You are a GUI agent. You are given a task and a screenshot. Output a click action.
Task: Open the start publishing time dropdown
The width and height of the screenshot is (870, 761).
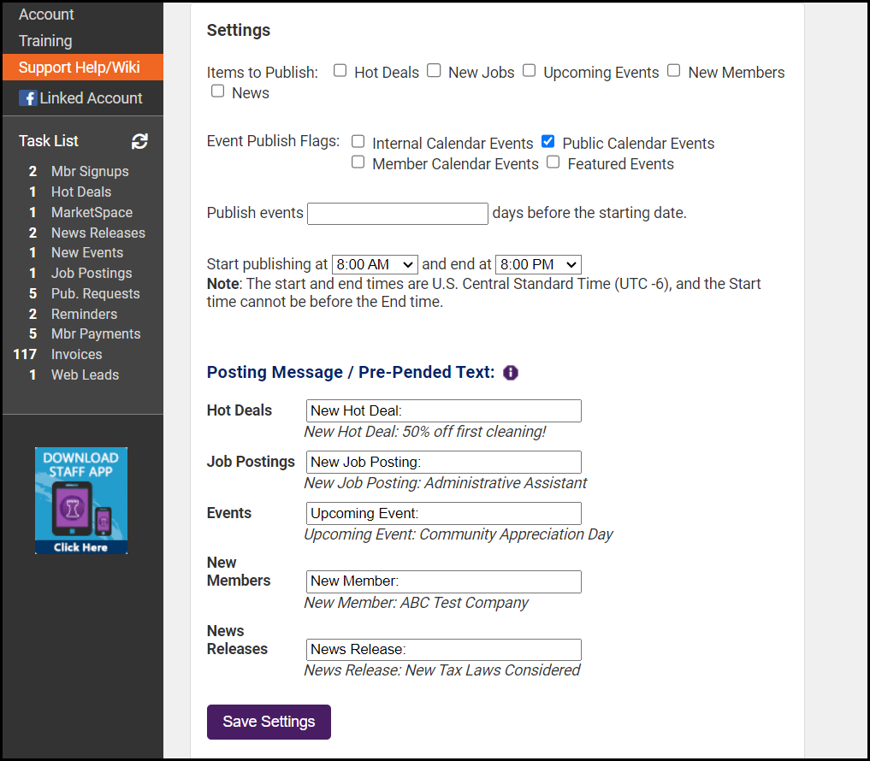point(375,264)
